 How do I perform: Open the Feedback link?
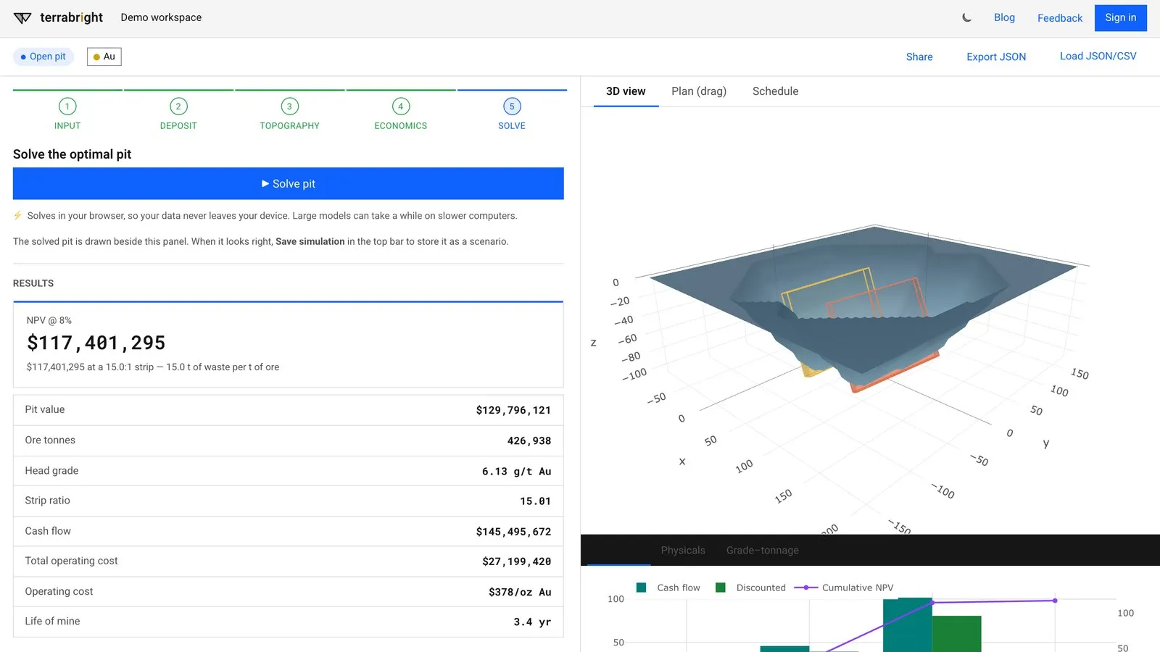pyautogui.click(x=1059, y=18)
